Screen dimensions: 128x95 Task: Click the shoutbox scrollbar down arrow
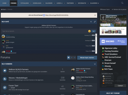coord(96,51)
